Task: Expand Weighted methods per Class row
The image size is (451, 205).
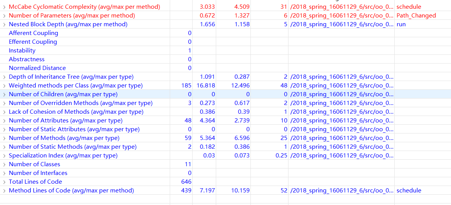Action: (x=4, y=86)
